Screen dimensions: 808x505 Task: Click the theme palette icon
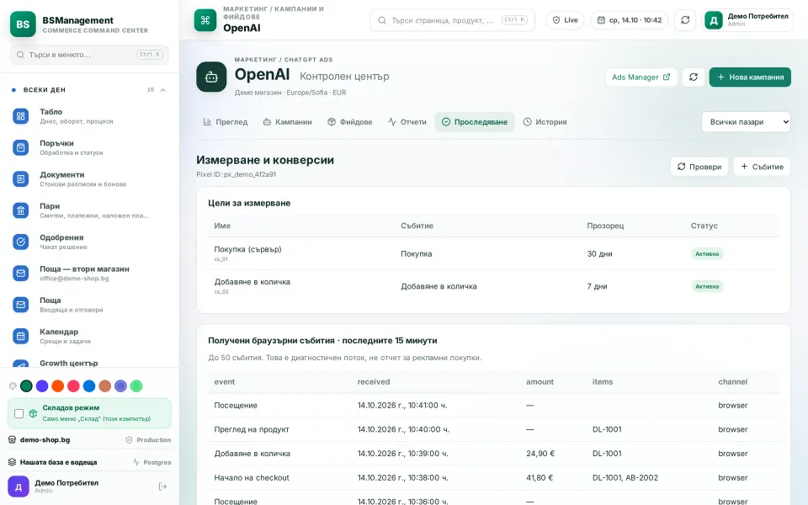[13, 386]
